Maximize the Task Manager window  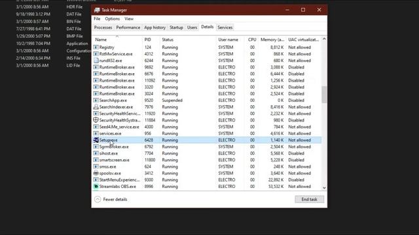tap(303, 10)
